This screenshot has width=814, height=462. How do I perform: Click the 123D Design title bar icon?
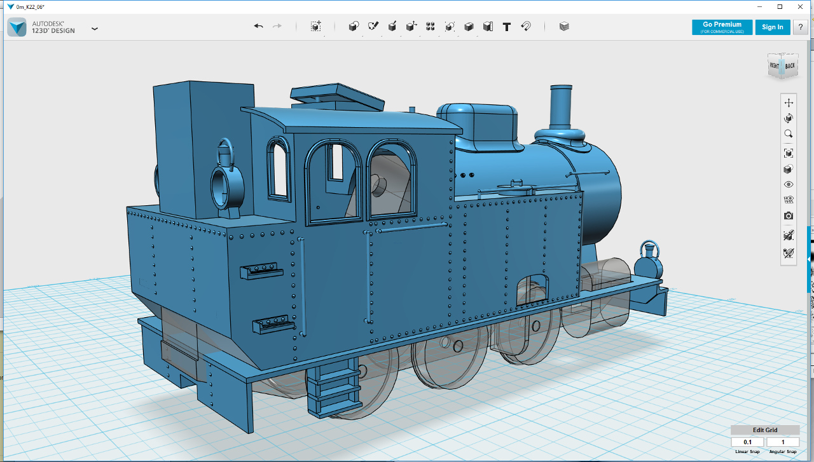click(x=10, y=6)
